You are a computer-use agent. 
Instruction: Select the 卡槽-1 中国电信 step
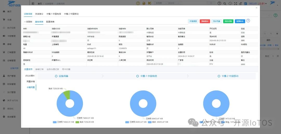tap(146, 76)
